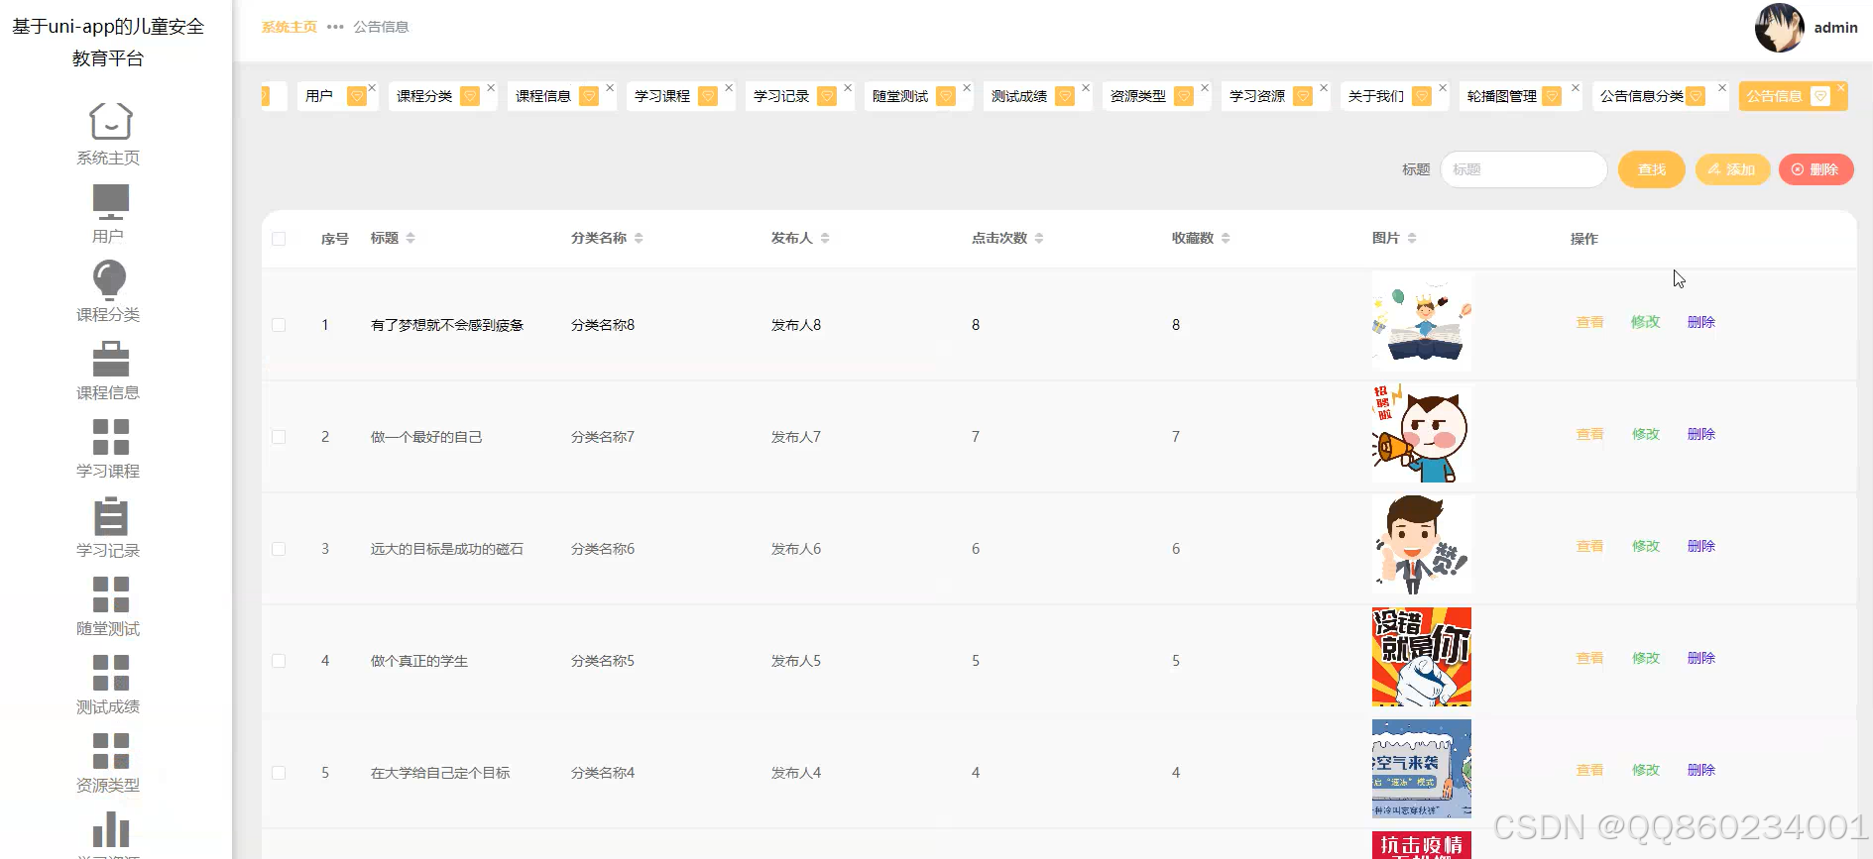Click the breadcrumb ellipsis icon
Image resolution: width=1873 pixels, height=859 pixels.
[335, 27]
